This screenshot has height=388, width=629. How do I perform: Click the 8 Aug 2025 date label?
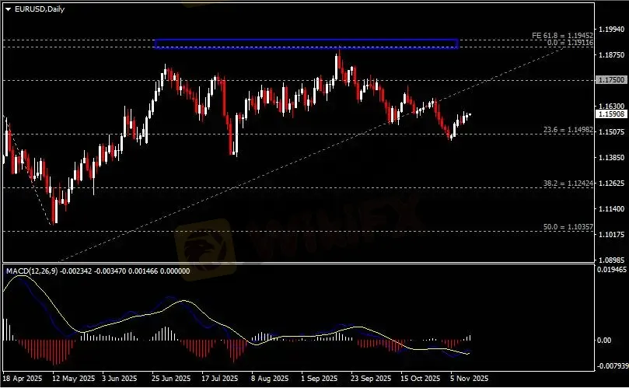(270, 379)
